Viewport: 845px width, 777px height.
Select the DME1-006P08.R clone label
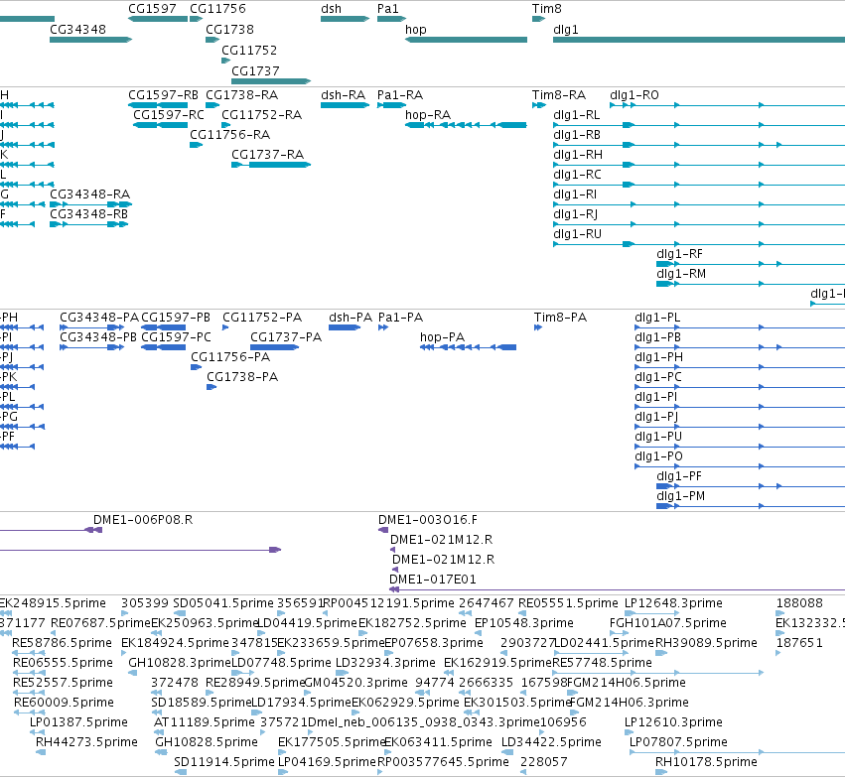[143, 520]
